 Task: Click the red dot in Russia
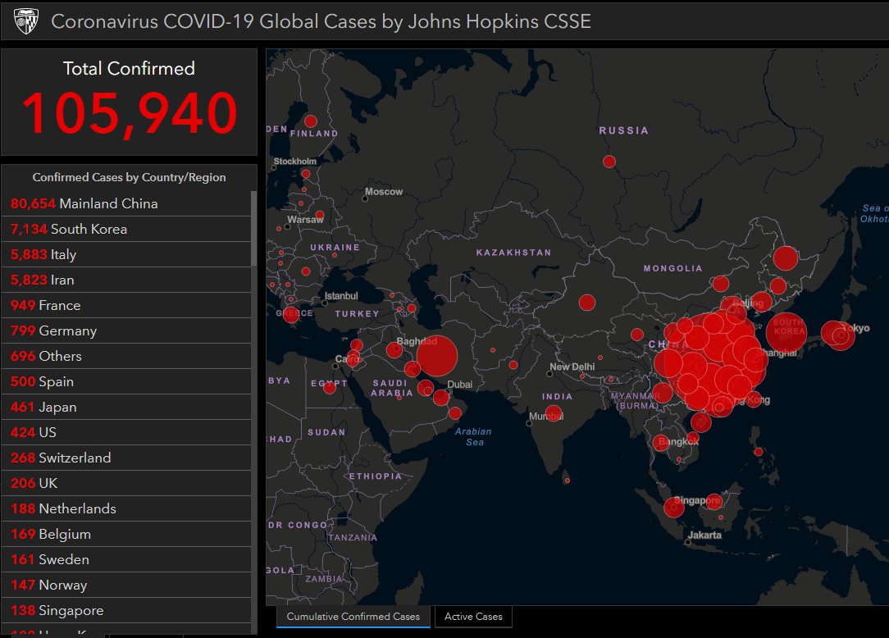[609, 162]
